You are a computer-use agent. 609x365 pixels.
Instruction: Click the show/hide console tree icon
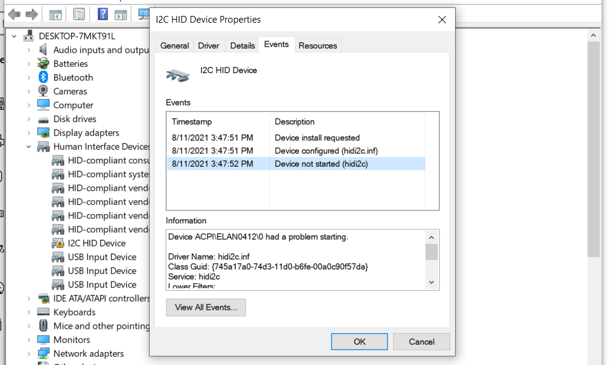point(56,15)
